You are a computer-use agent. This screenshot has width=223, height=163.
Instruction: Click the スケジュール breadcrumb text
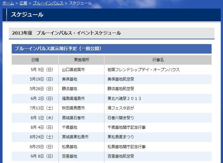click(x=80, y=3)
